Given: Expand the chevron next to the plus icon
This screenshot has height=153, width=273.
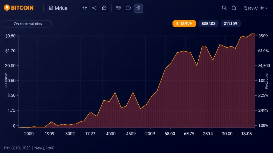Looking at the screenshot, I should click(266, 8).
